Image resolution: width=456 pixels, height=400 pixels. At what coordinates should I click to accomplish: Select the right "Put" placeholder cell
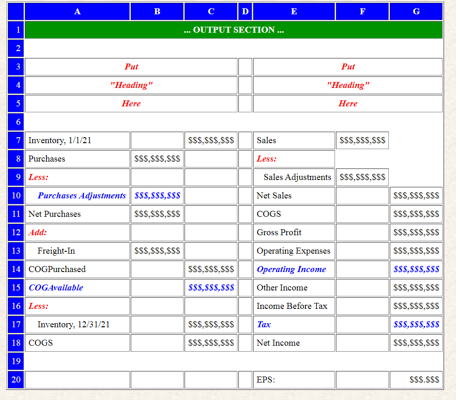[x=348, y=66]
